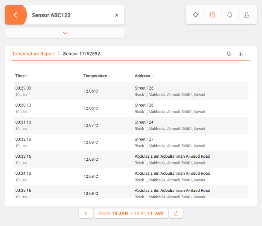
Task: Set alert via report bell icon
Action: click(228, 54)
